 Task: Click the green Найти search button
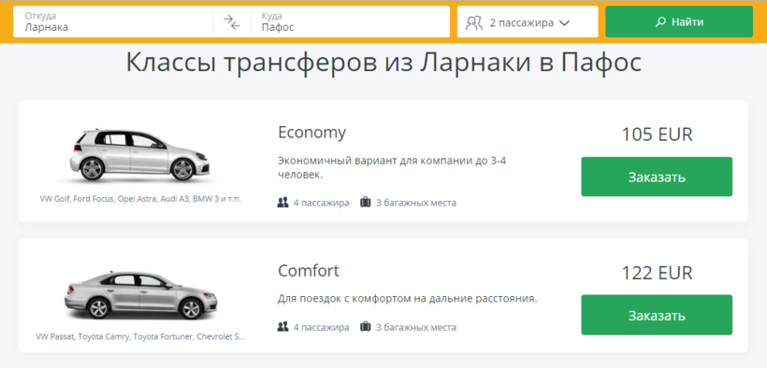point(679,22)
